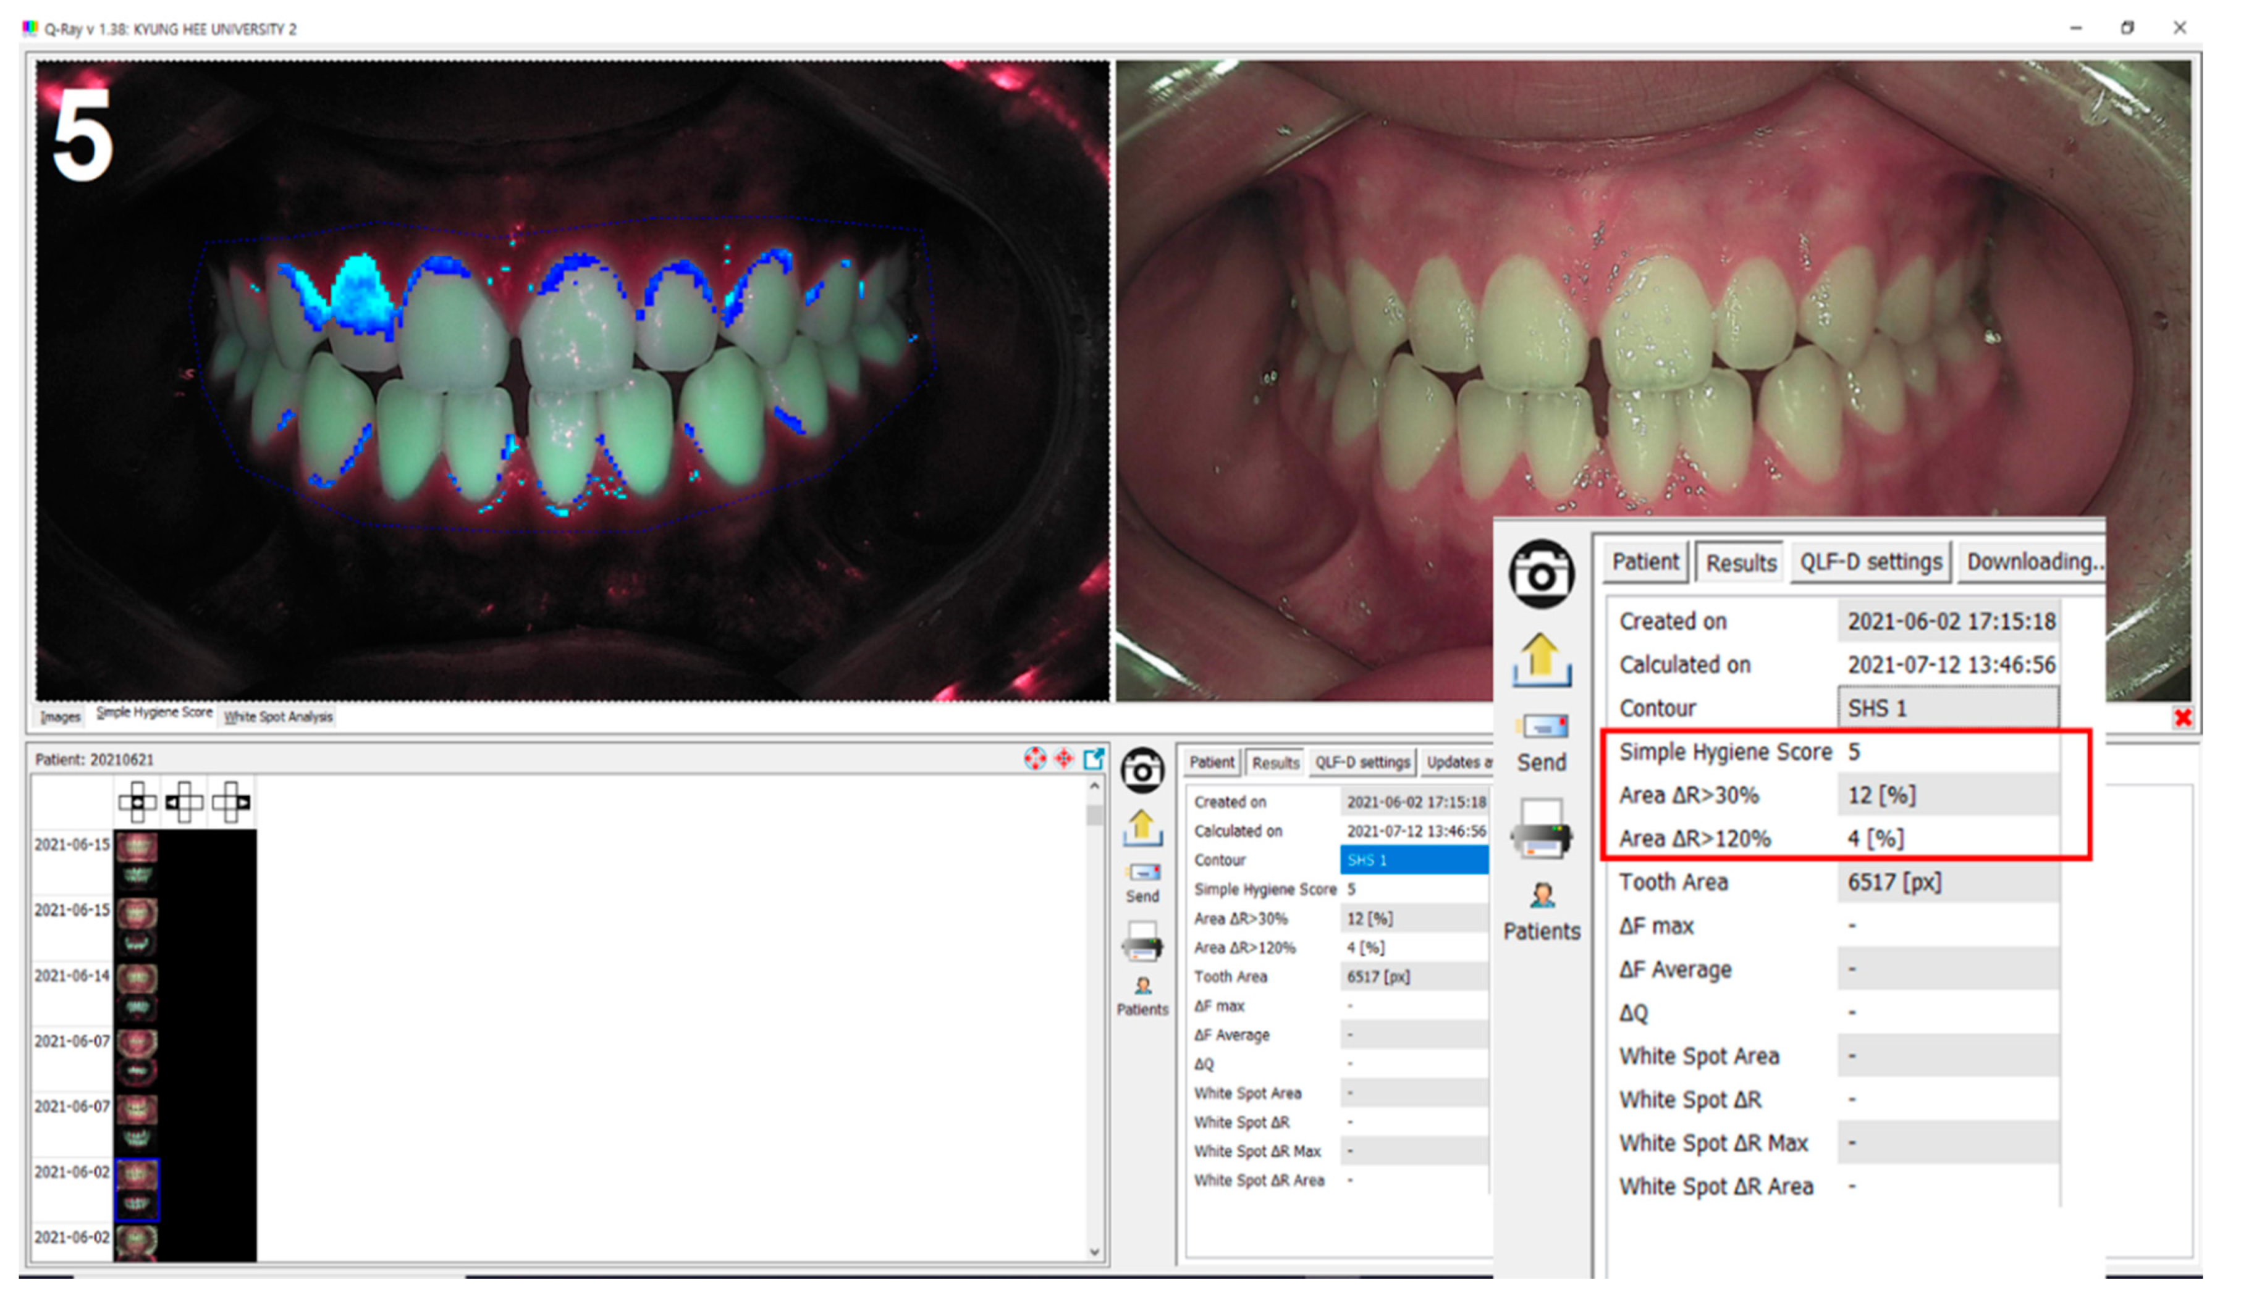
Task: Select the frontal view cross icon
Action: [x=138, y=802]
